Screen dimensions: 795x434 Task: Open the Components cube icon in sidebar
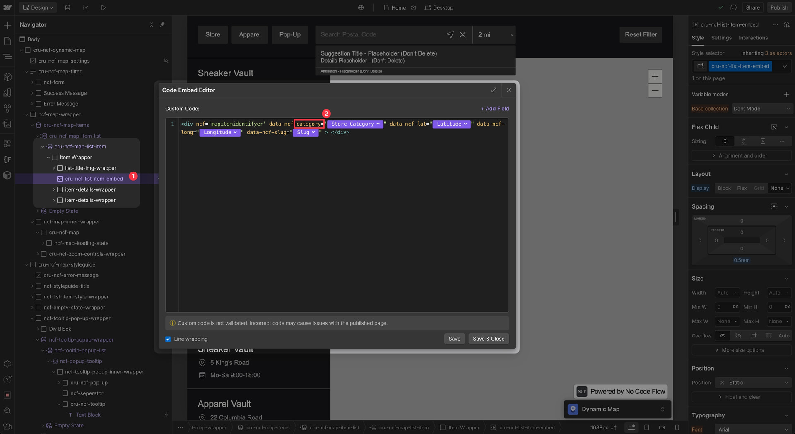pyautogui.click(x=7, y=77)
